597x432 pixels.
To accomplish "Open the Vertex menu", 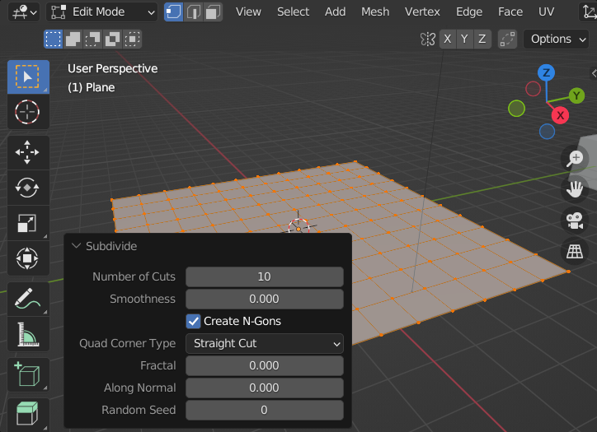I will [x=422, y=12].
